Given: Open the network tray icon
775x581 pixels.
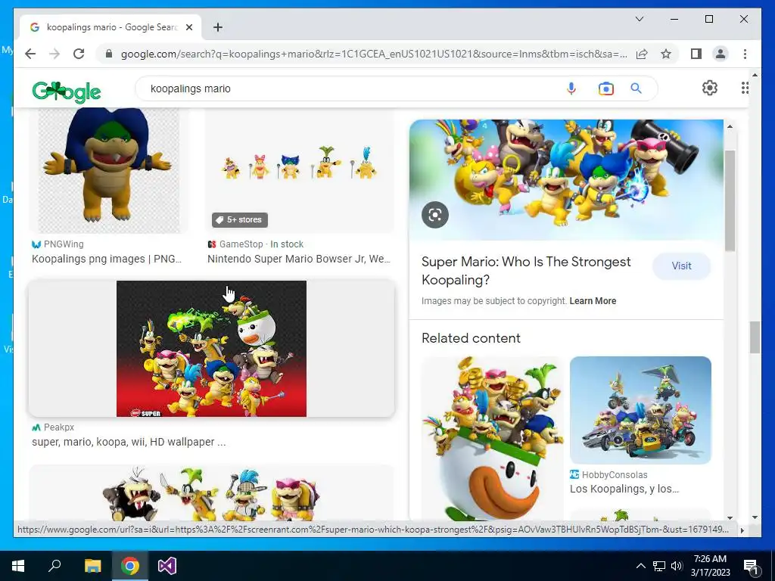Looking at the screenshot, I should [x=659, y=566].
